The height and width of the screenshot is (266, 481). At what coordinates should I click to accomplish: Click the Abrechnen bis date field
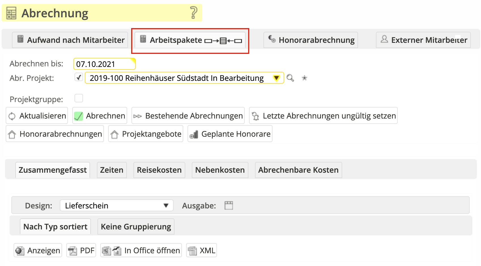click(x=104, y=64)
